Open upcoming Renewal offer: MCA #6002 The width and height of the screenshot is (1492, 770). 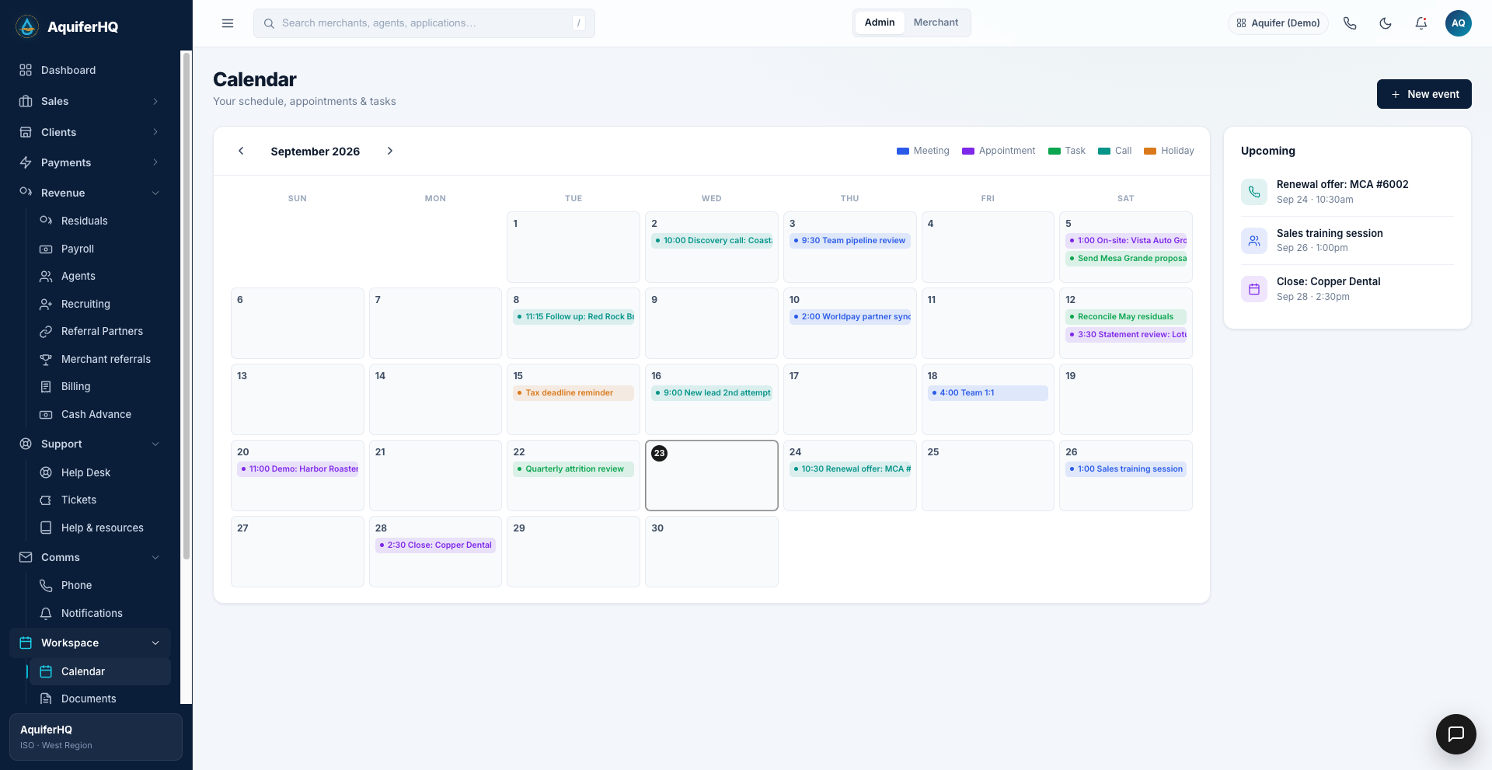(1347, 192)
